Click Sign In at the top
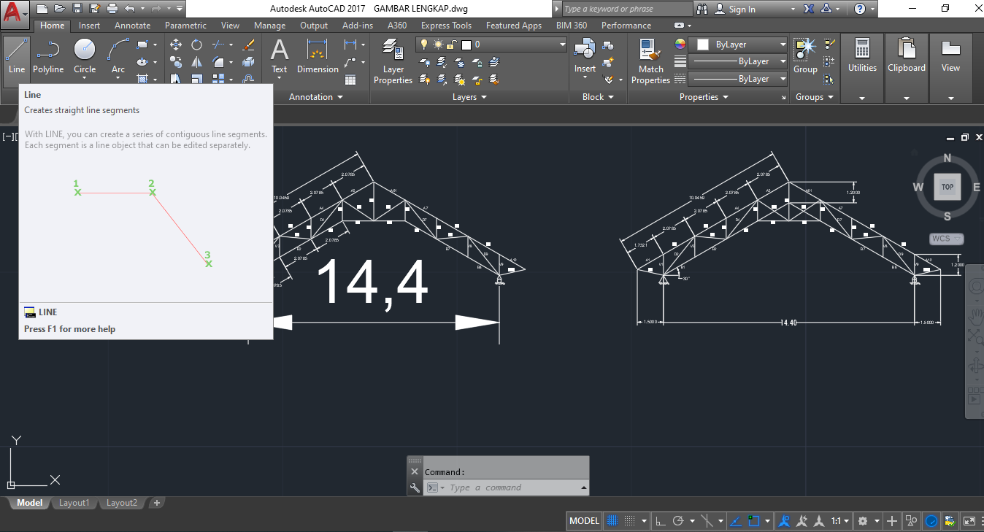 [x=742, y=9]
